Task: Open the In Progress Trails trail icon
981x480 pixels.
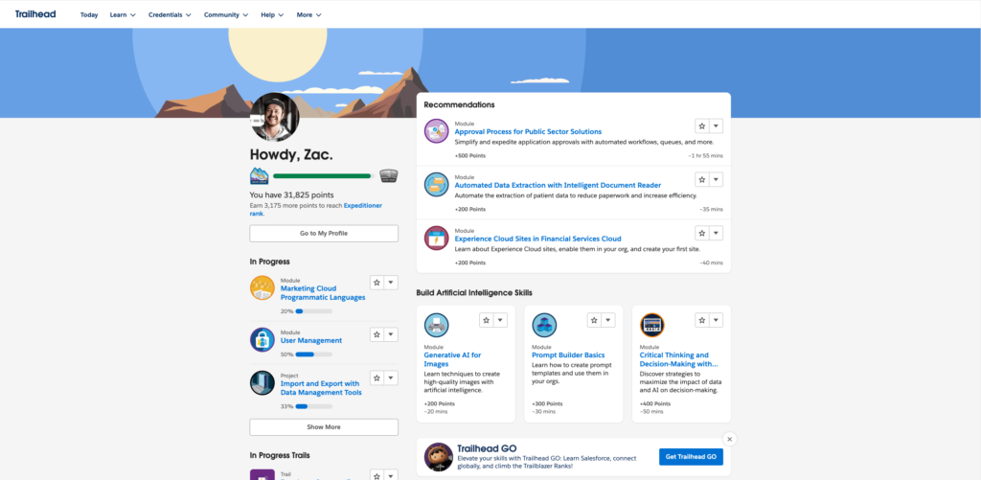Action: click(x=262, y=475)
